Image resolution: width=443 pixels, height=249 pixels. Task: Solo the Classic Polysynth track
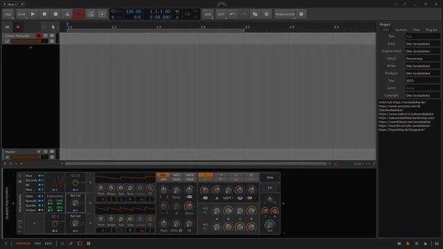pyautogui.click(x=46, y=35)
